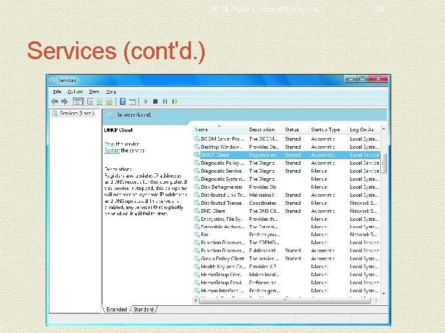Select Services (Local) in the console tree

[x=77, y=113]
